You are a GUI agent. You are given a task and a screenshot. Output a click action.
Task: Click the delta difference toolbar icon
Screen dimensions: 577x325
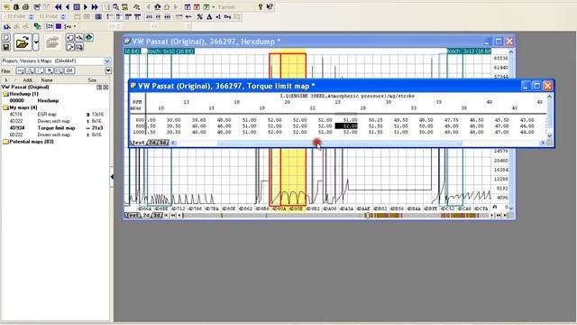pyautogui.click(x=209, y=16)
